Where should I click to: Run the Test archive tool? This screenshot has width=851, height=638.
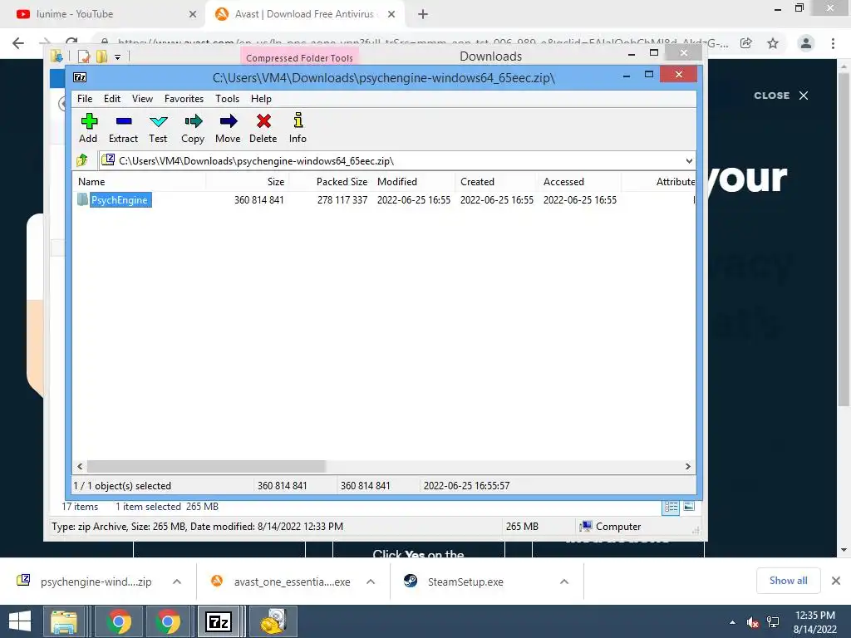pyautogui.click(x=158, y=128)
